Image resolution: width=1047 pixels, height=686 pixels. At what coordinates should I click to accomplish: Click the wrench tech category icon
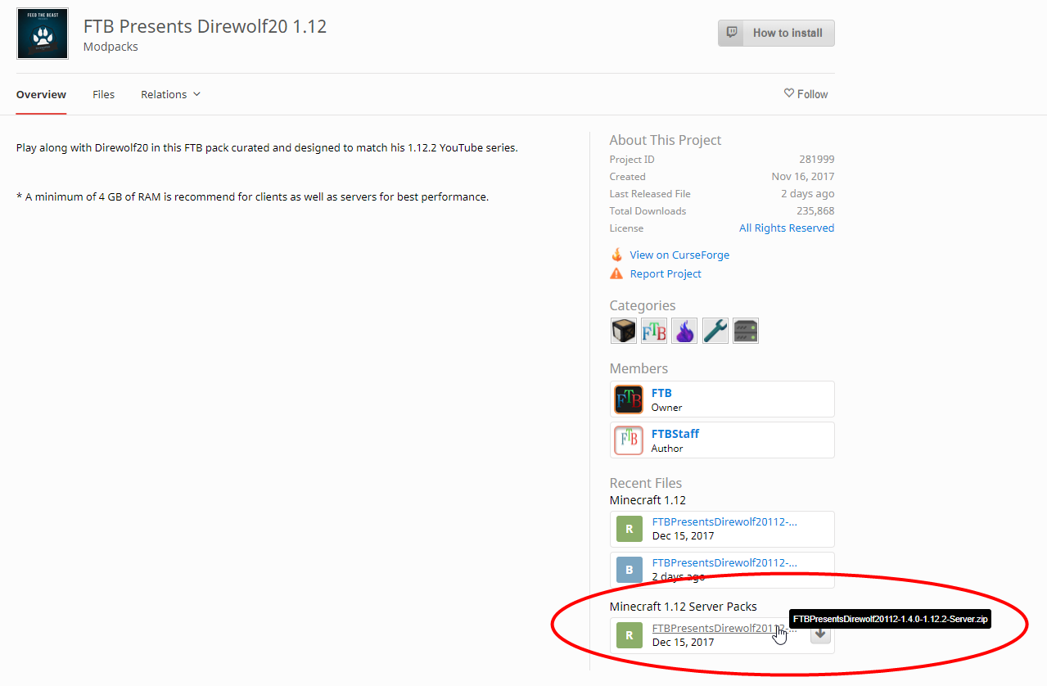(x=715, y=331)
